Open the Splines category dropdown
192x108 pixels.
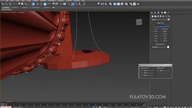pos(169,19)
